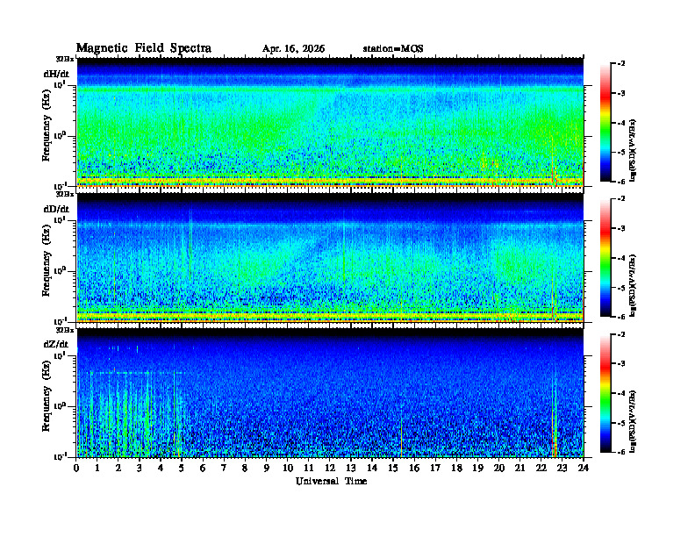Click hour 5 on the time axis
The width and height of the screenshot is (695, 537).
pyautogui.click(x=182, y=469)
